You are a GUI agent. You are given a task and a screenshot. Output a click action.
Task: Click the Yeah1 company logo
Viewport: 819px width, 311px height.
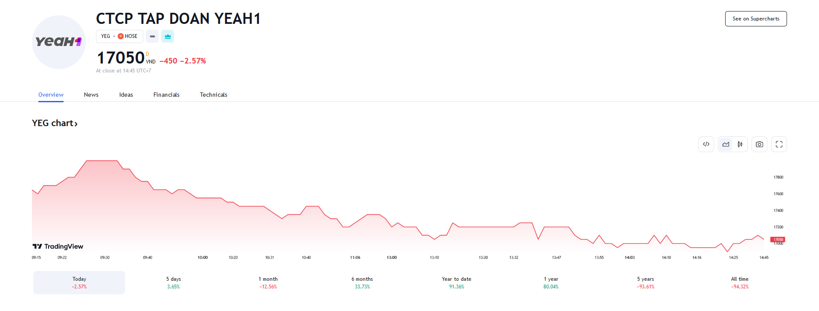(x=59, y=42)
